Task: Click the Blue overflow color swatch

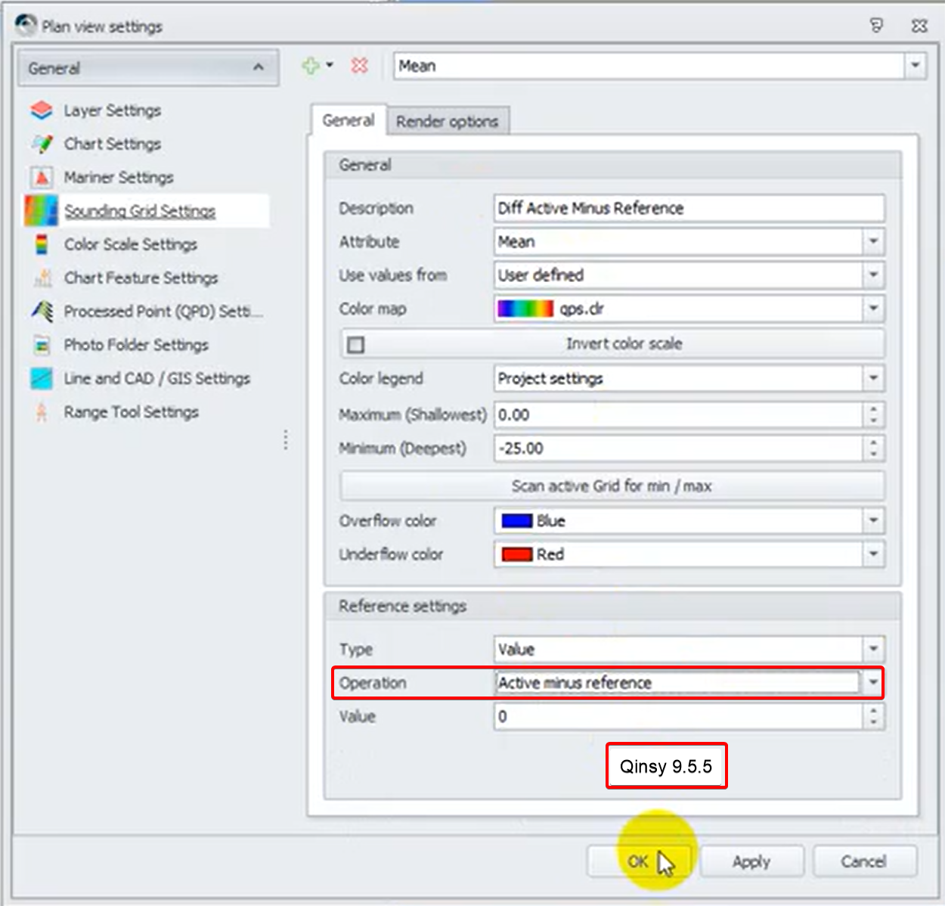Action: (x=517, y=521)
